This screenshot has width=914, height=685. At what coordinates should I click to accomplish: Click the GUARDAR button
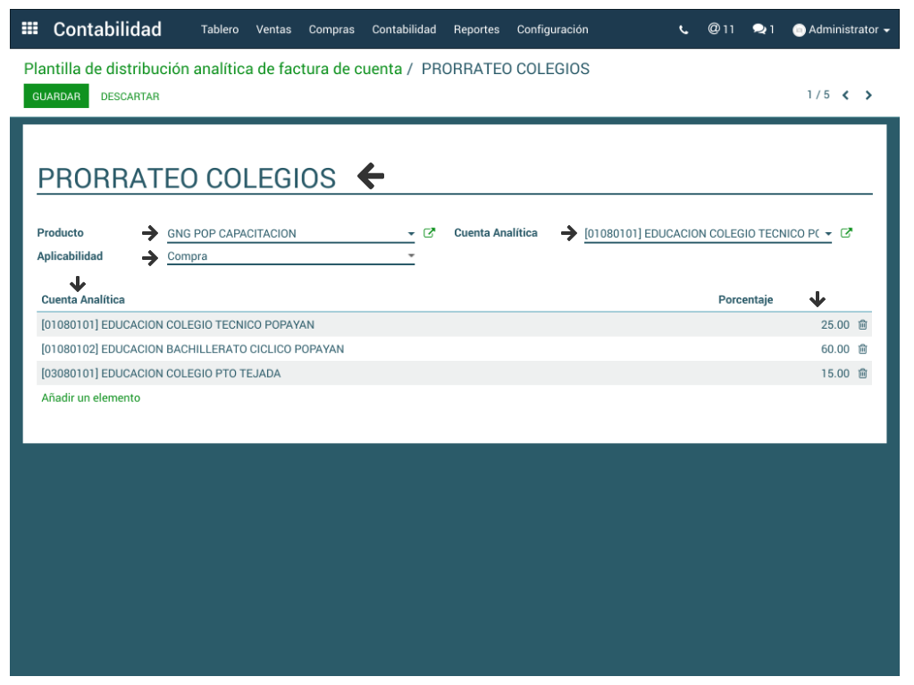tap(56, 96)
